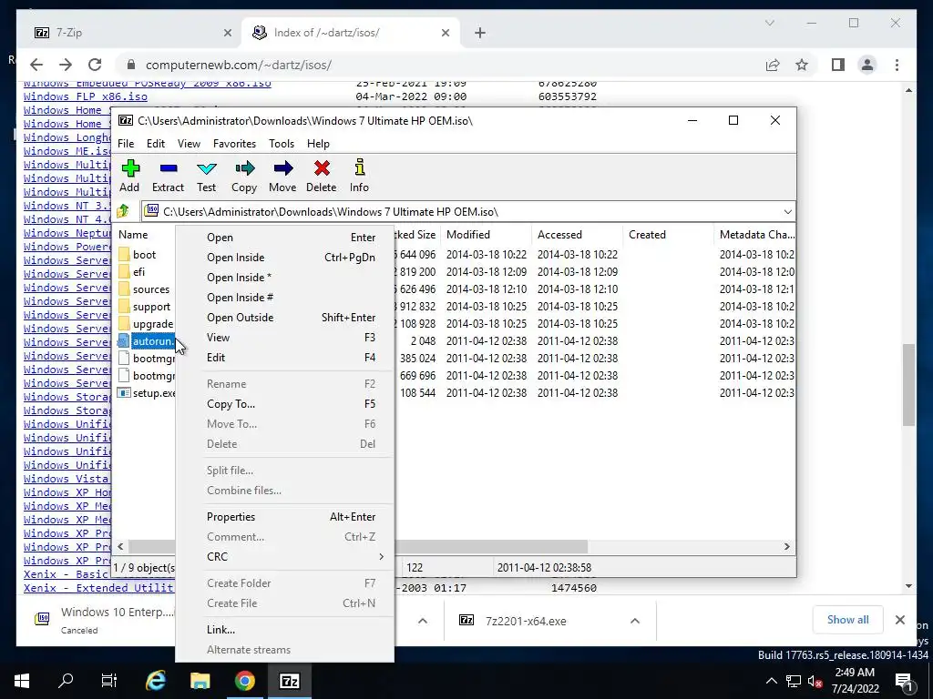Click the Test toolbar icon

point(207,168)
